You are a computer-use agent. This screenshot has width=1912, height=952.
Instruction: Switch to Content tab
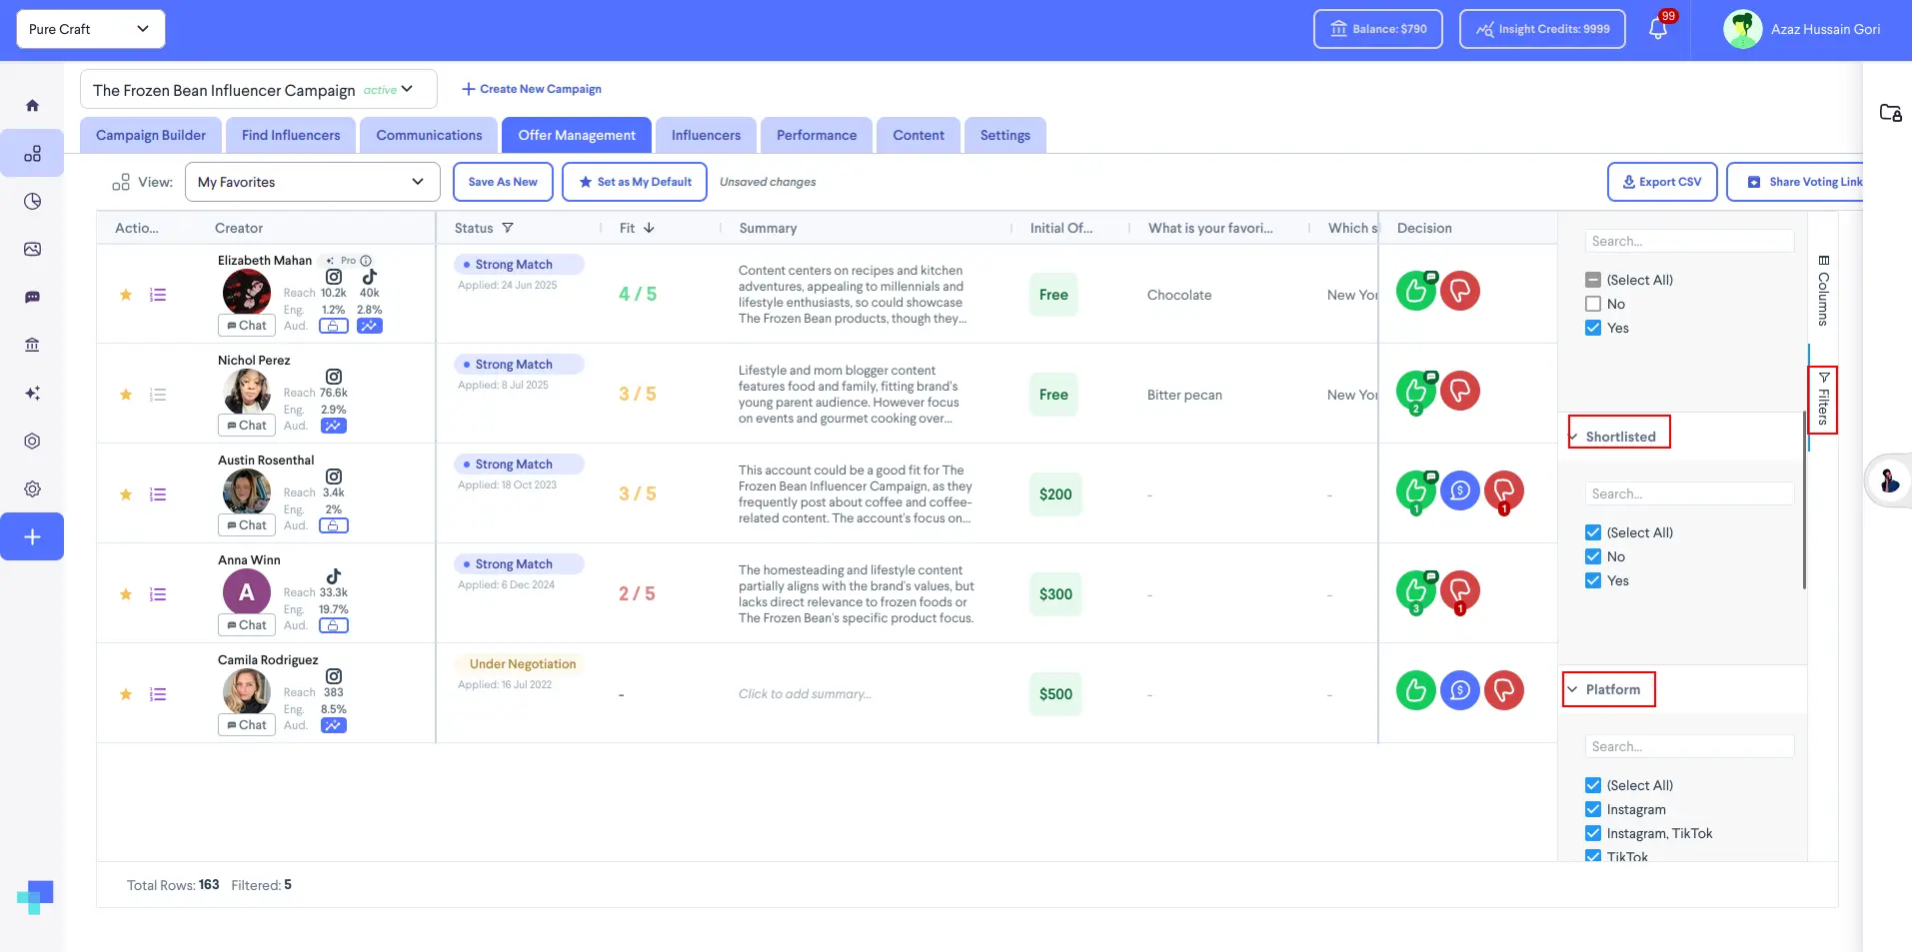[x=919, y=135]
